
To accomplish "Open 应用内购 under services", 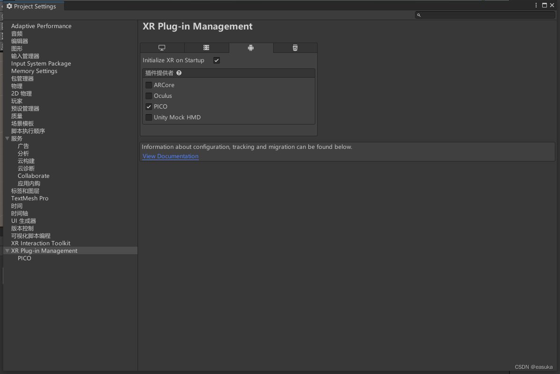I will coord(29,183).
